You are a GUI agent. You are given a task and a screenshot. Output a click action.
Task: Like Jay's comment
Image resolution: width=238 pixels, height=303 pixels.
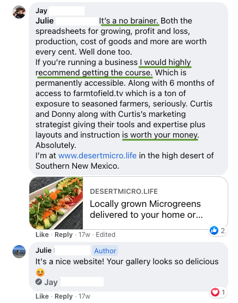42,235
